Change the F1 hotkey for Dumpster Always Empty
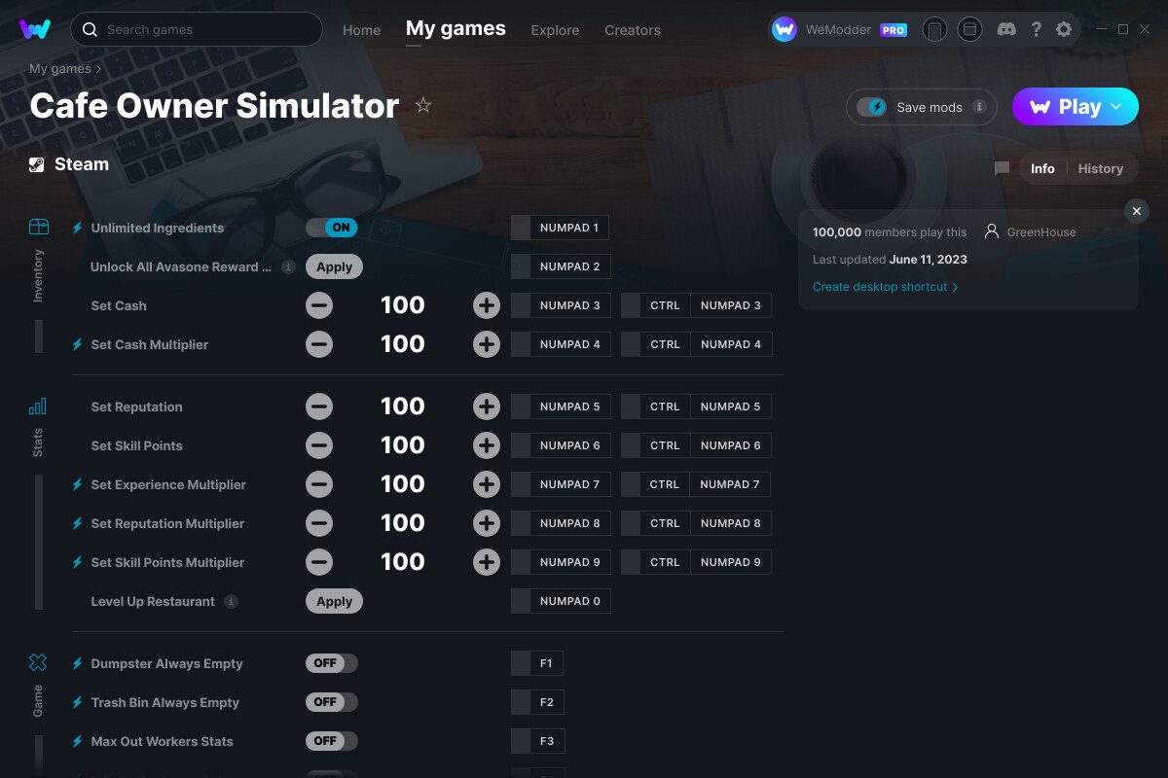 [x=537, y=663]
